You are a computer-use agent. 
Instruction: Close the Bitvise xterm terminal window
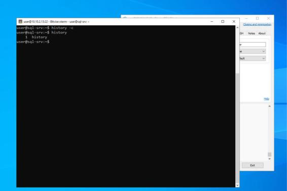(234, 22)
